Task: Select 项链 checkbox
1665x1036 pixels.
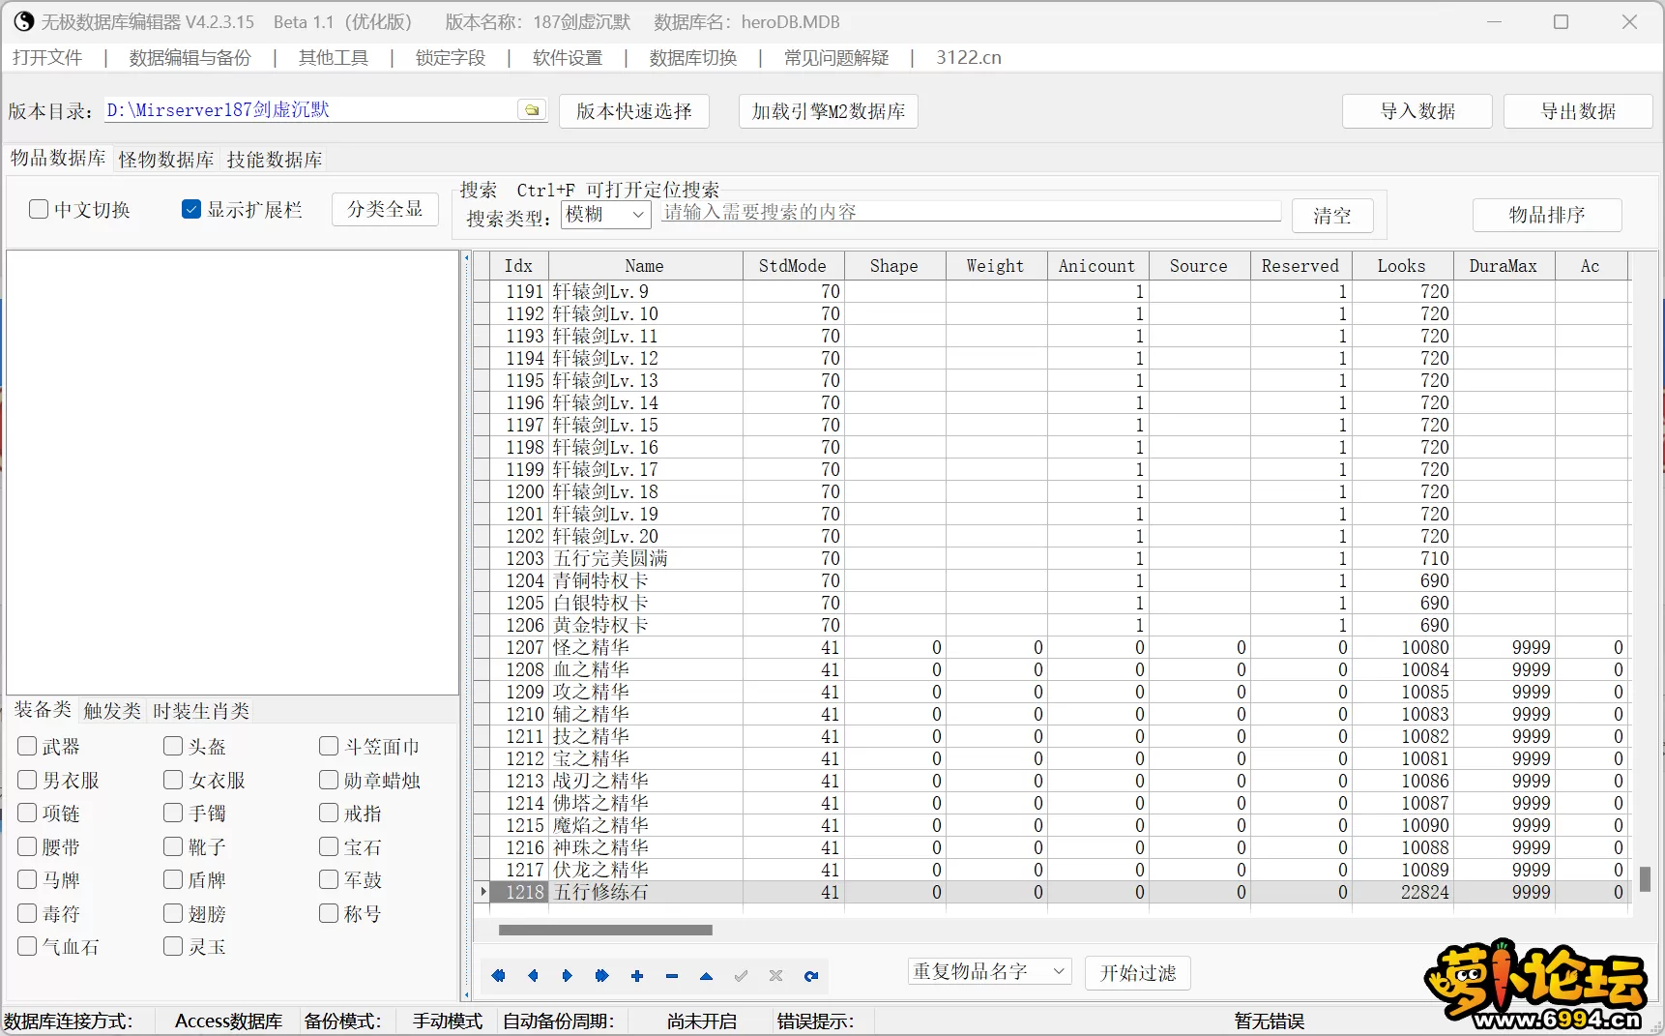Action: (x=27, y=813)
